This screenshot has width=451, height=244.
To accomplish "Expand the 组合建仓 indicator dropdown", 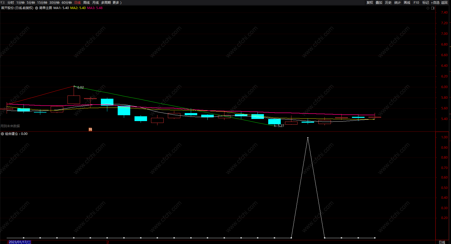I will (2, 134).
